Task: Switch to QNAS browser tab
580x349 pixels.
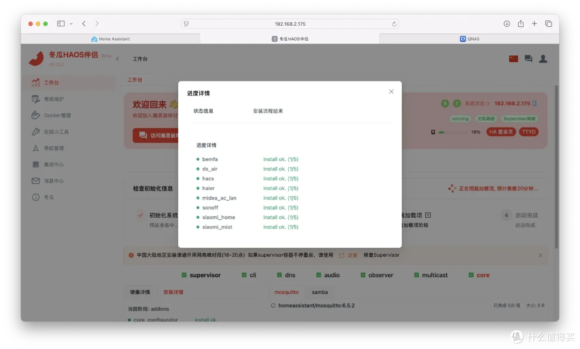Action: point(469,39)
